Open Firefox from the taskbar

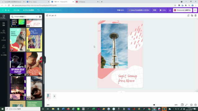click(x=68, y=109)
